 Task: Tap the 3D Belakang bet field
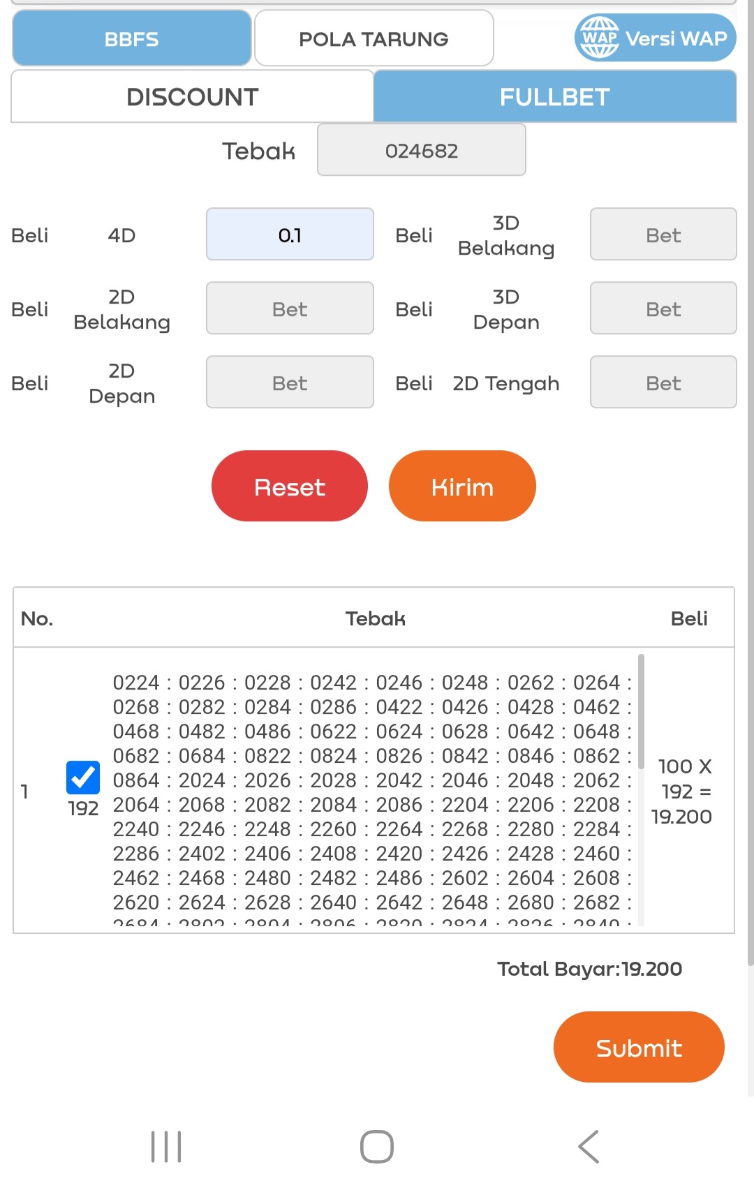663,235
